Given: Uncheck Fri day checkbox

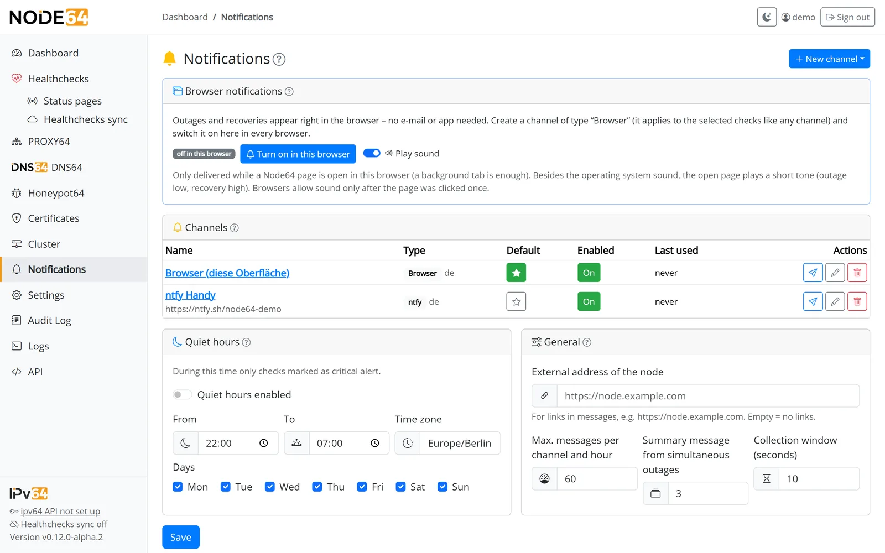Looking at the screenshot, I should (x=362, y=487).
